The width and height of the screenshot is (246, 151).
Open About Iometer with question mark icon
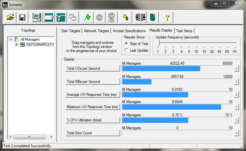tap(167, 17)
